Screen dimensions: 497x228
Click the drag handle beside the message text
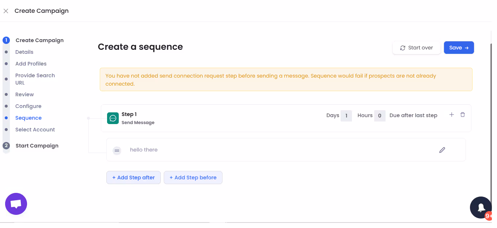click(117, 150)
